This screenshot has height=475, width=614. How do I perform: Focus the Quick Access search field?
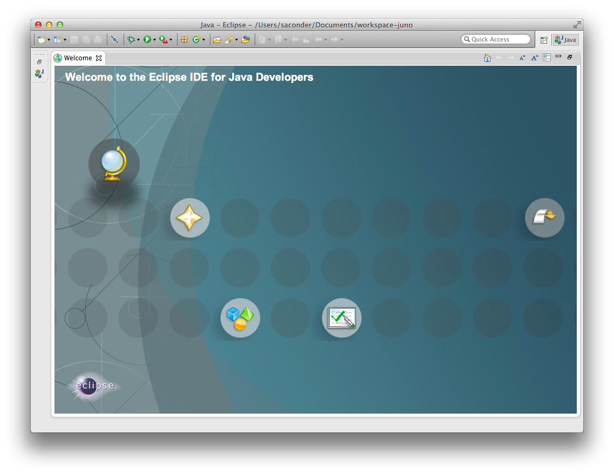point(496,39)
